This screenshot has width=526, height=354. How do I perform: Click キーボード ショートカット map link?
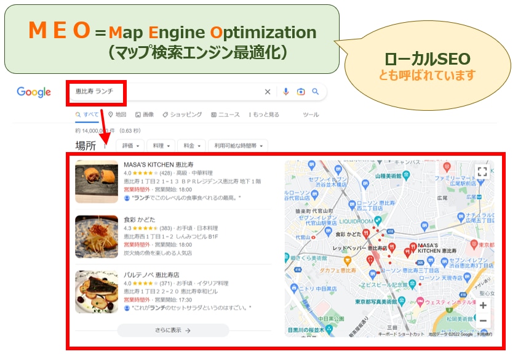pos(401,334)
